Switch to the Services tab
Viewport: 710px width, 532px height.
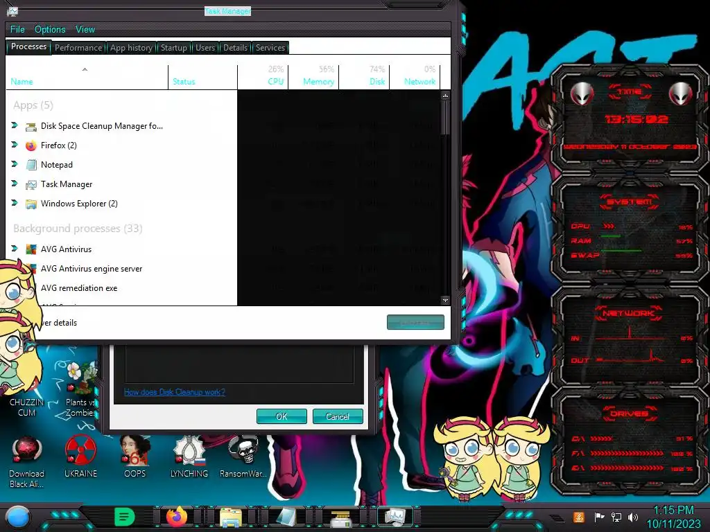pyautogui.click(x=270, y=48)
